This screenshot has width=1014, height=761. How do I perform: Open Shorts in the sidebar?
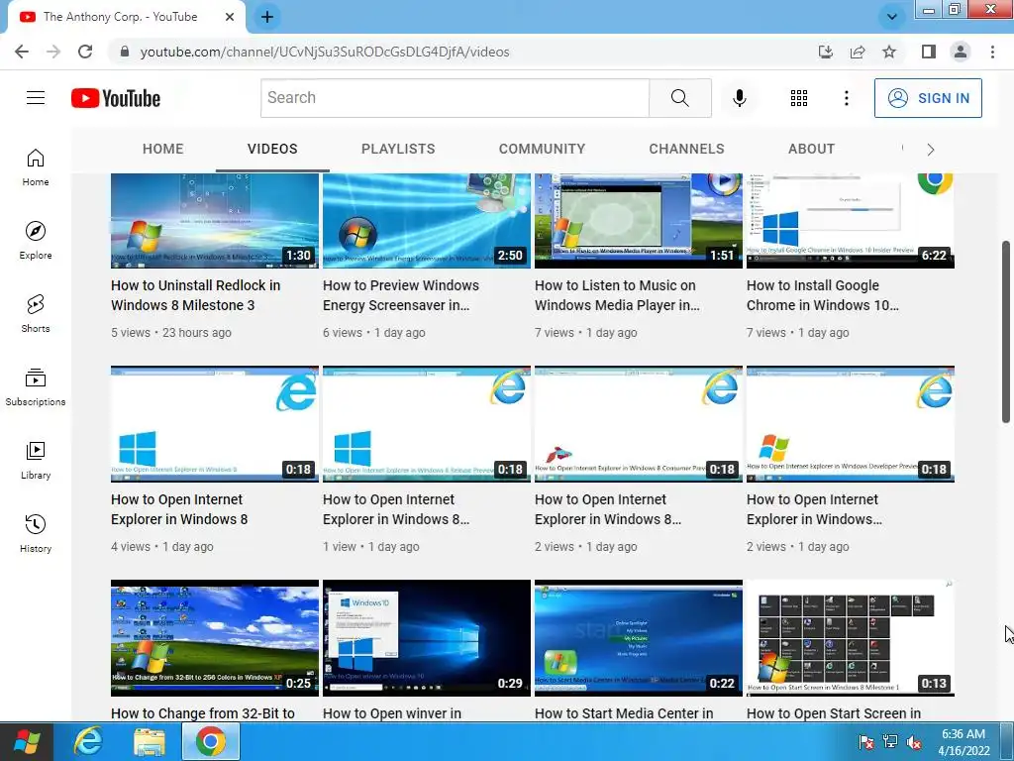click(x=36, y=314)
